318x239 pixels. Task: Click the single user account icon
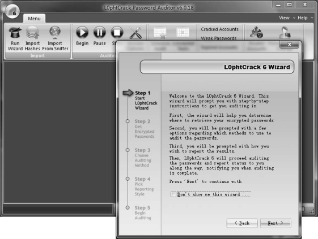(x=285, y=33)
